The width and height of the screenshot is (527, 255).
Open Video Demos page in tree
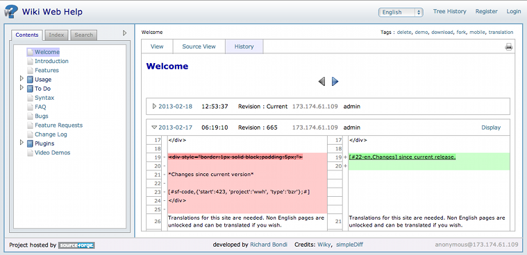tap(53, 152)
